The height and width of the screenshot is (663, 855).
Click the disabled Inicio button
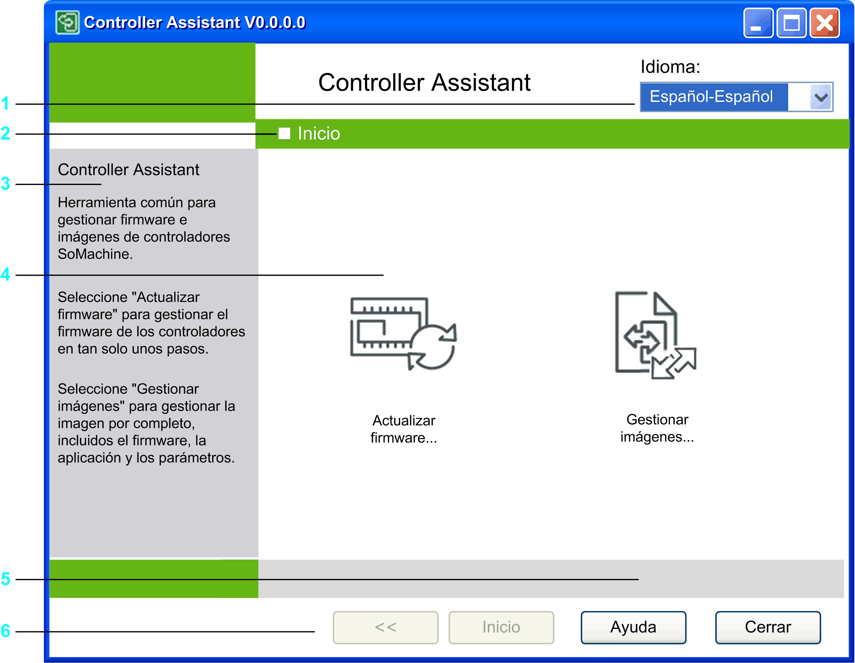[501, 627]
